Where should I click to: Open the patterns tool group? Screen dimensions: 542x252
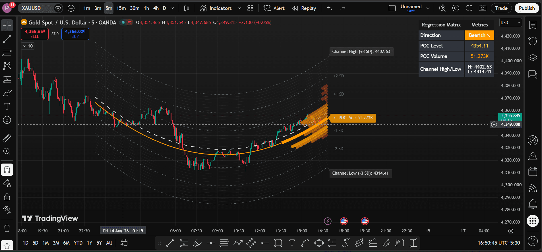pyautogui.click(x=7, y=66)
